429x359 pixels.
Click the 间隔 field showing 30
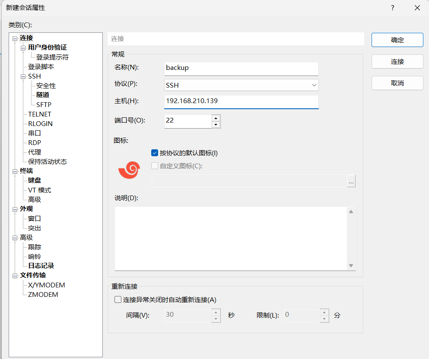tap(188, 315)
